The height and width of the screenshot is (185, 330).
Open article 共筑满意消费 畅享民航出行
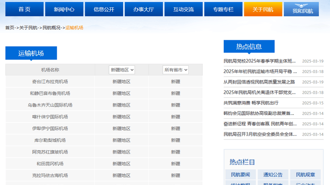(251, 103)
